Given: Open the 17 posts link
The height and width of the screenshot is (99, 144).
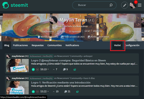Looking at the screenshot, I should point(61,32).
